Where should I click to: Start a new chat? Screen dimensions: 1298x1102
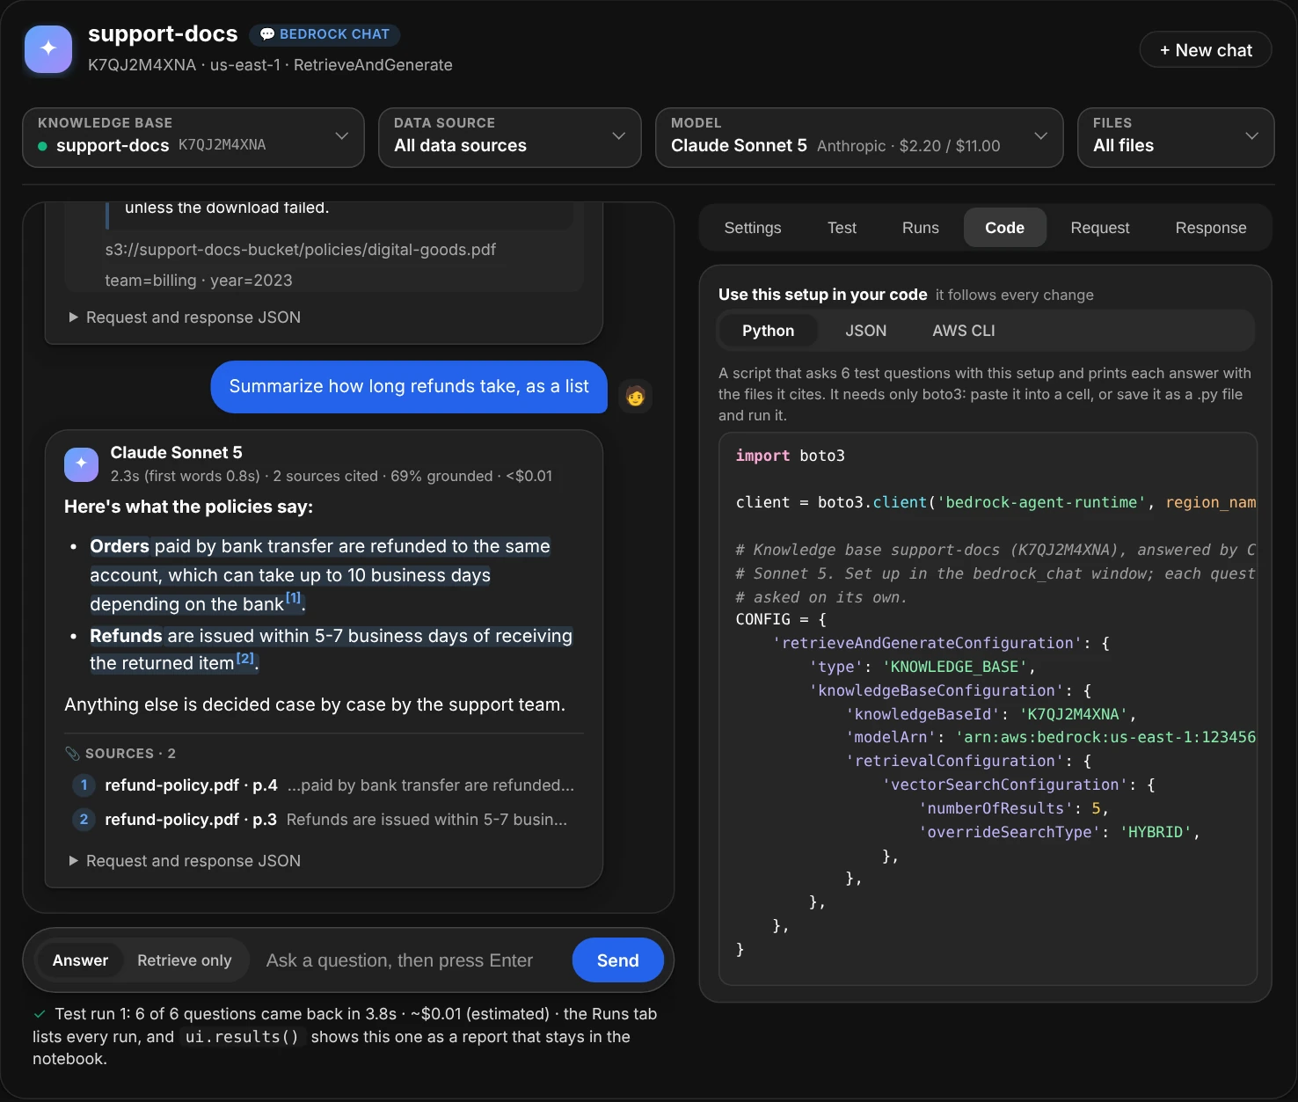click(1206, 50)
